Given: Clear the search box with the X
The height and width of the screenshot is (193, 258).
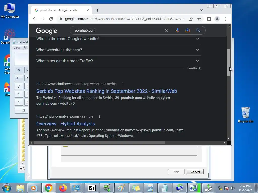Looking at the screenshot, I should click(x=166, y=30).
